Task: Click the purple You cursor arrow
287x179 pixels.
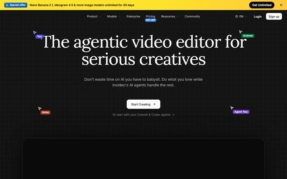Action: coord(35,33)
